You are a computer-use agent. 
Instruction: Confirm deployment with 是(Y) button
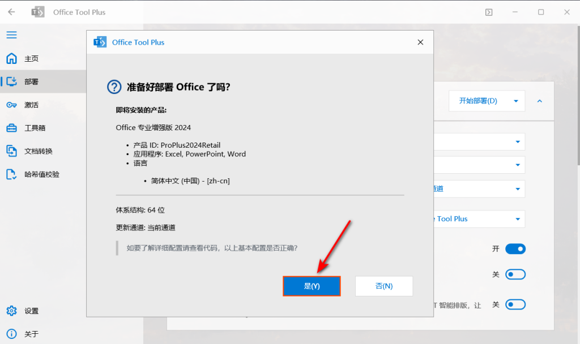312,286
